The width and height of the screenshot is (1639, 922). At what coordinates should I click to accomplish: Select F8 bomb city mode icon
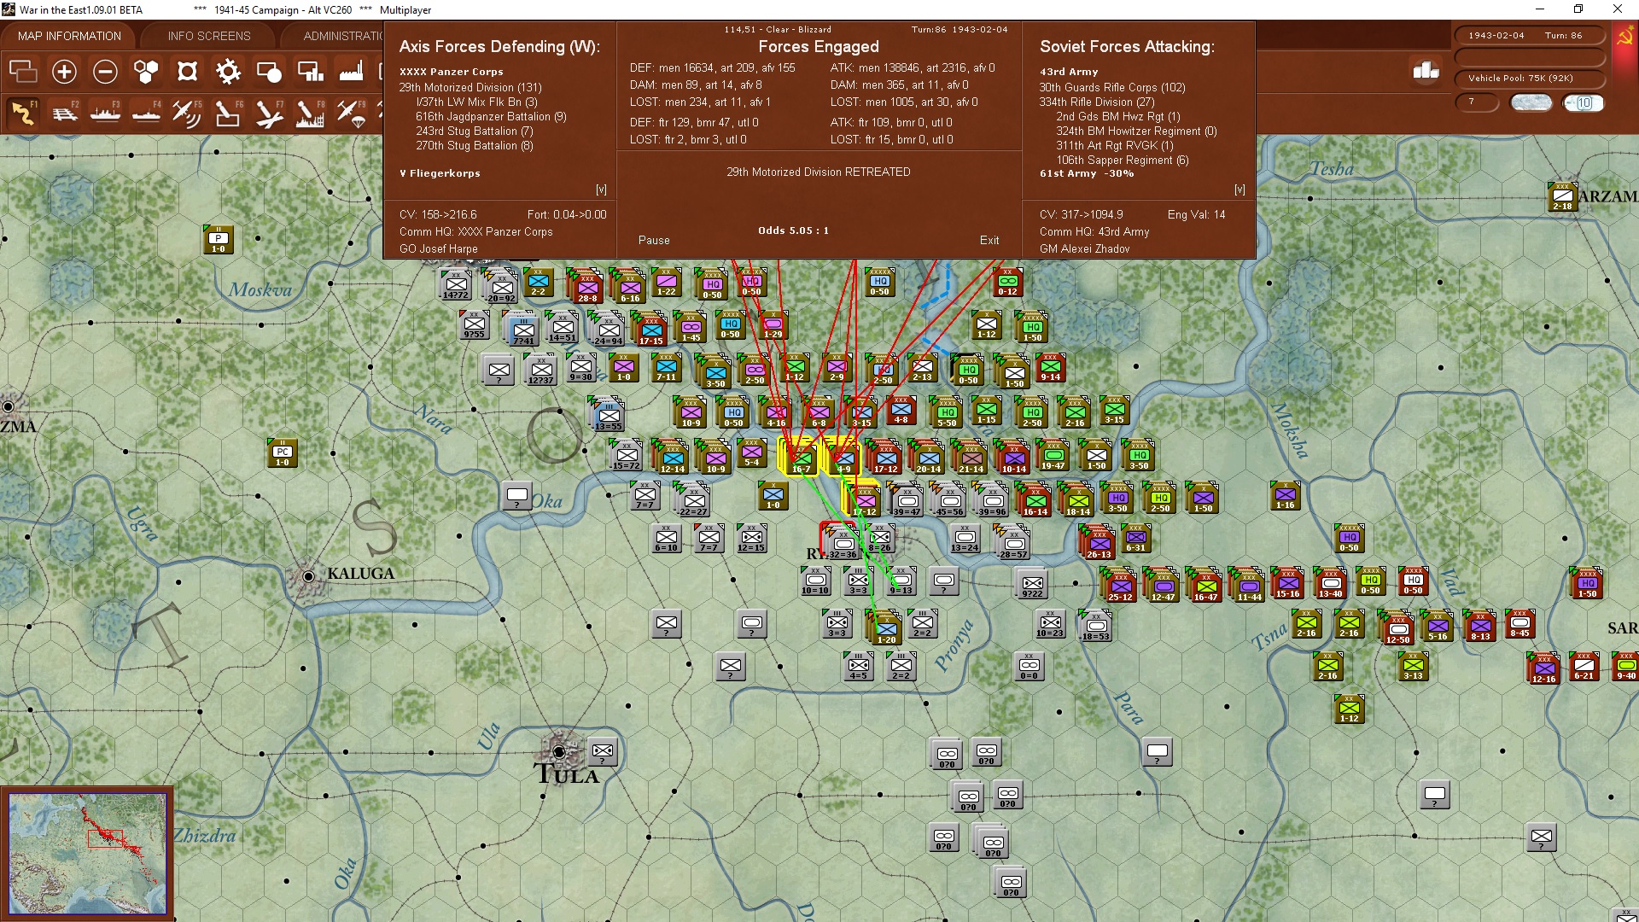pos(309,113)
